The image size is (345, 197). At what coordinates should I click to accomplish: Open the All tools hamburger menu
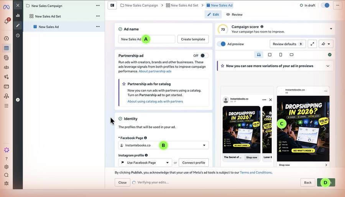(7, 106)
